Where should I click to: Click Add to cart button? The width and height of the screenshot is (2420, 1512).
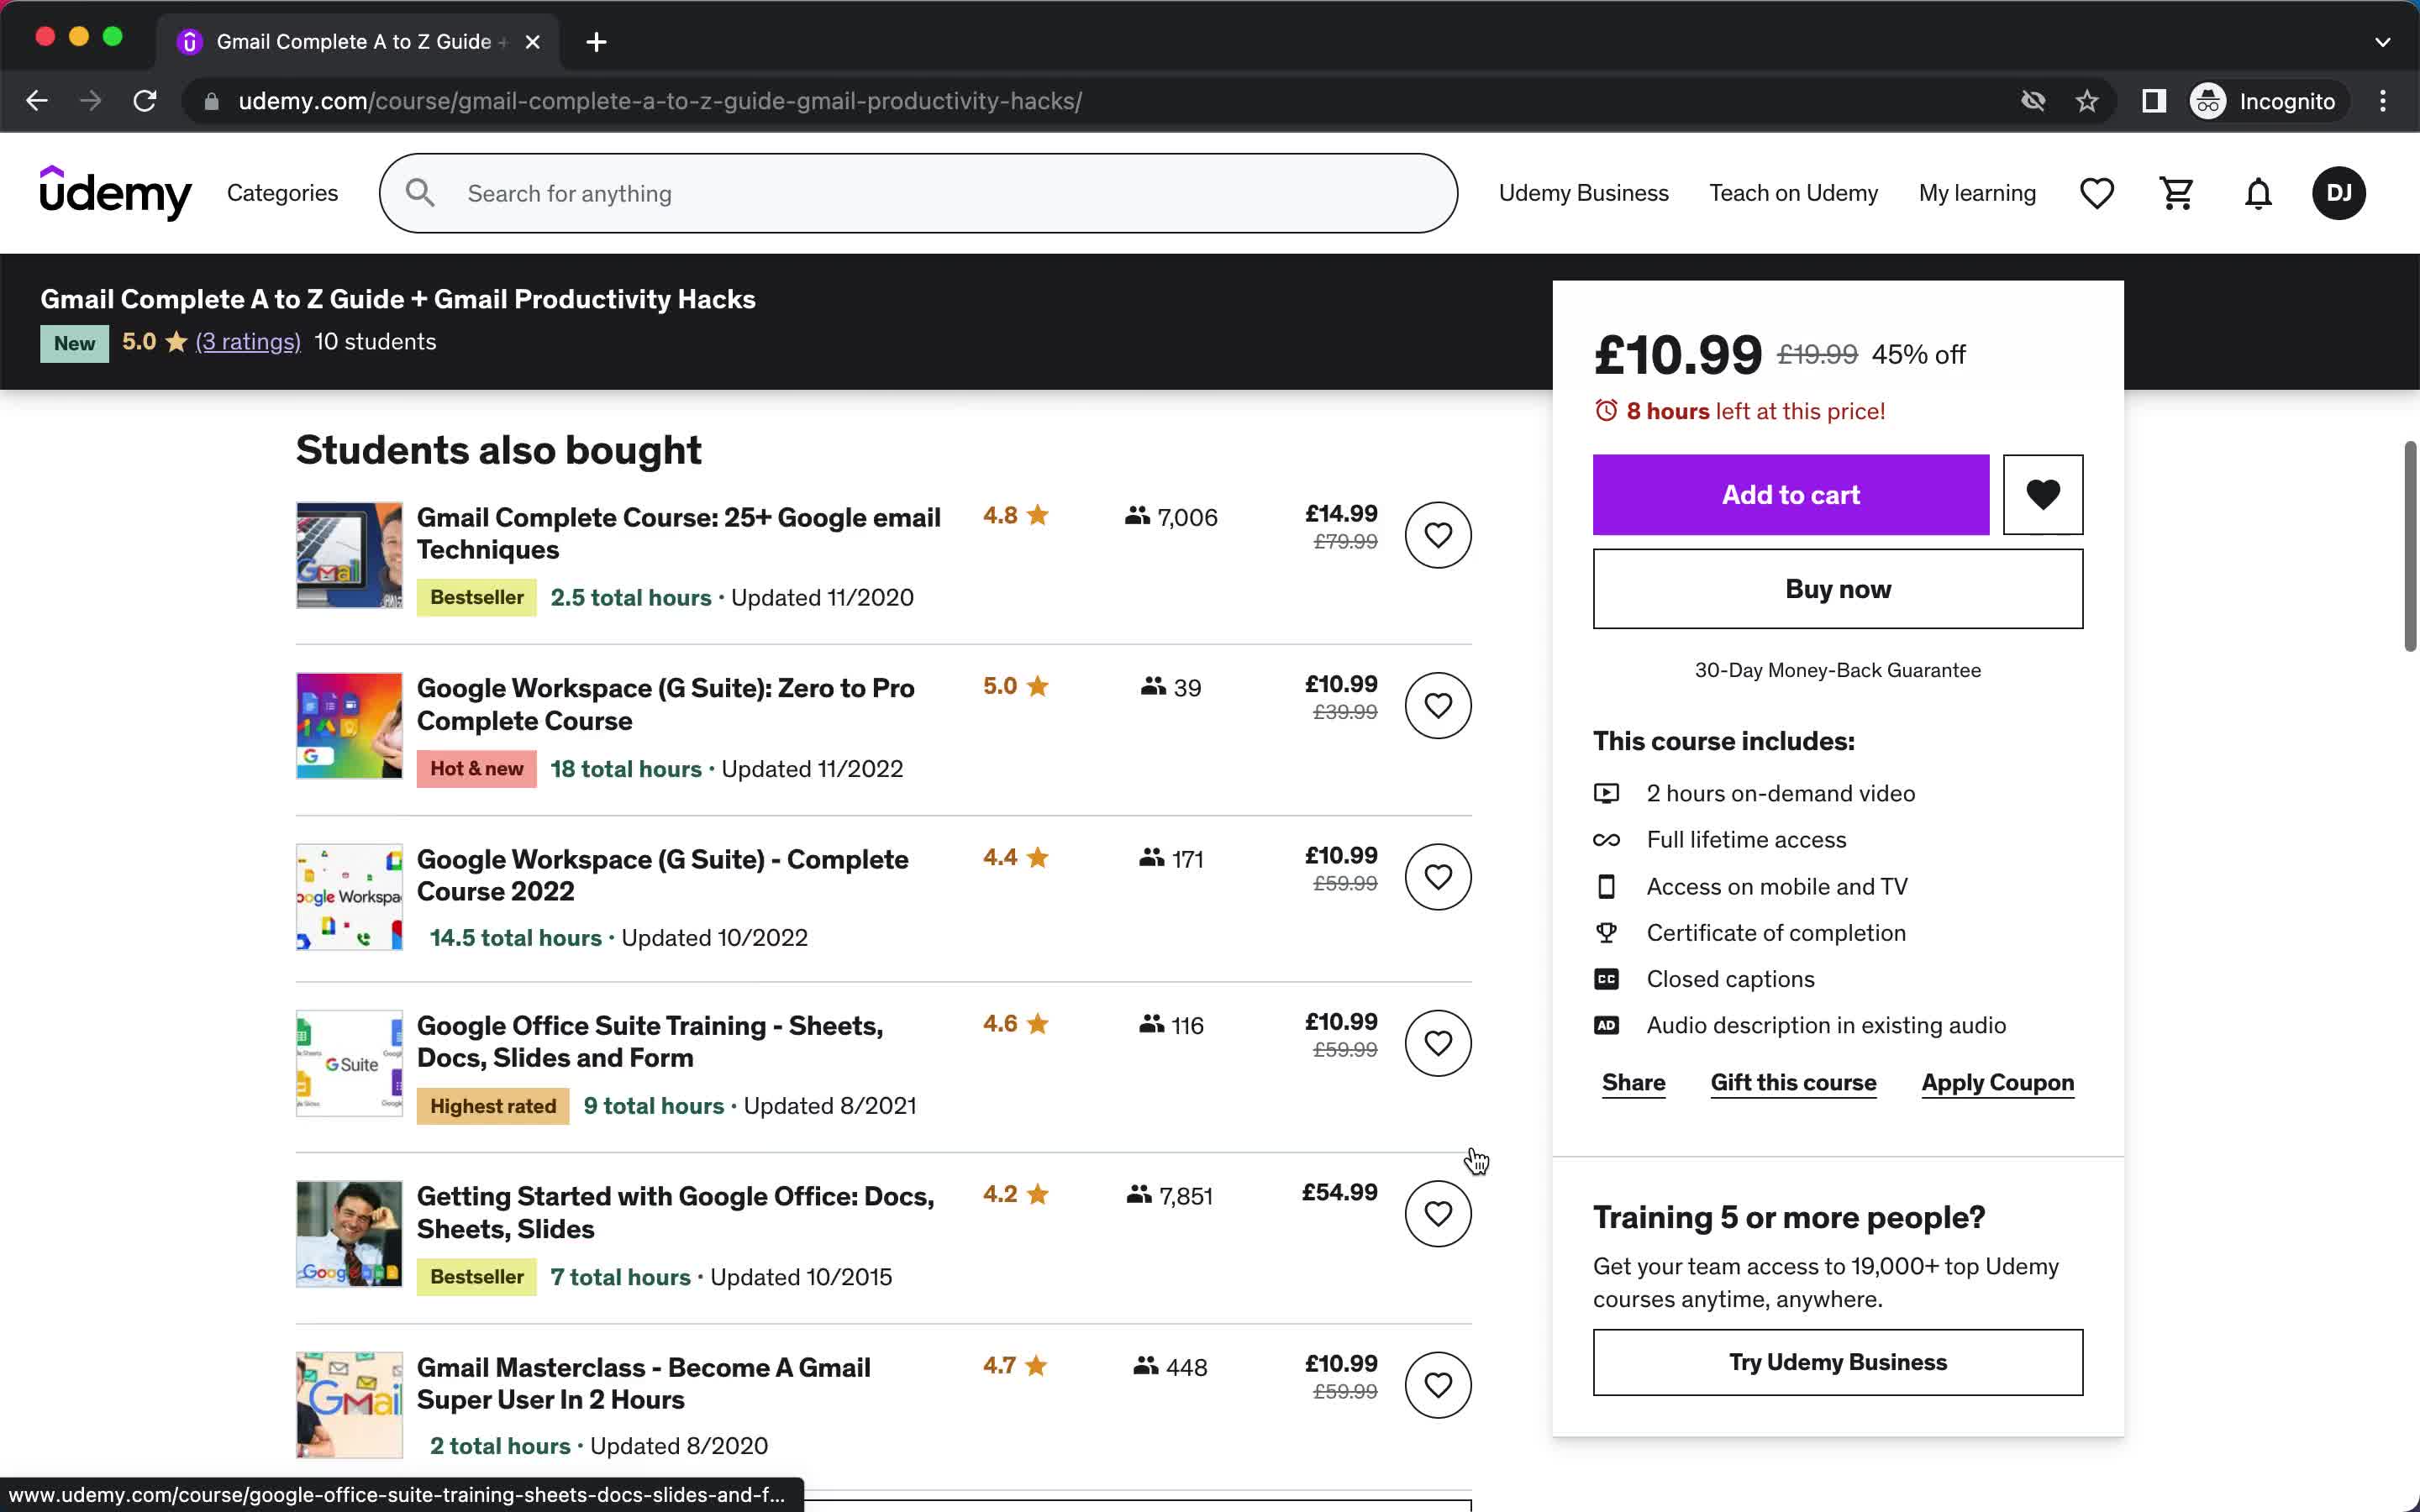pos(1790,494)
